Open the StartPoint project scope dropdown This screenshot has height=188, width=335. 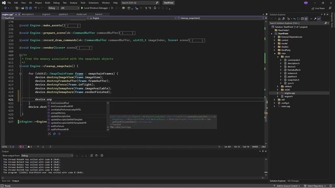coord(45,18)
